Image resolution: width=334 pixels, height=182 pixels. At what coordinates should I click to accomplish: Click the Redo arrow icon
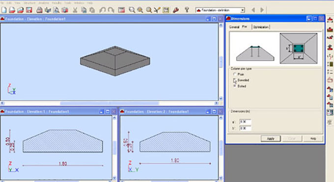pos(111,10)
